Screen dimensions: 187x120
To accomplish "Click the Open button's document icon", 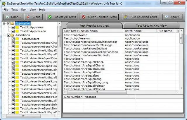I will [8, 17].
